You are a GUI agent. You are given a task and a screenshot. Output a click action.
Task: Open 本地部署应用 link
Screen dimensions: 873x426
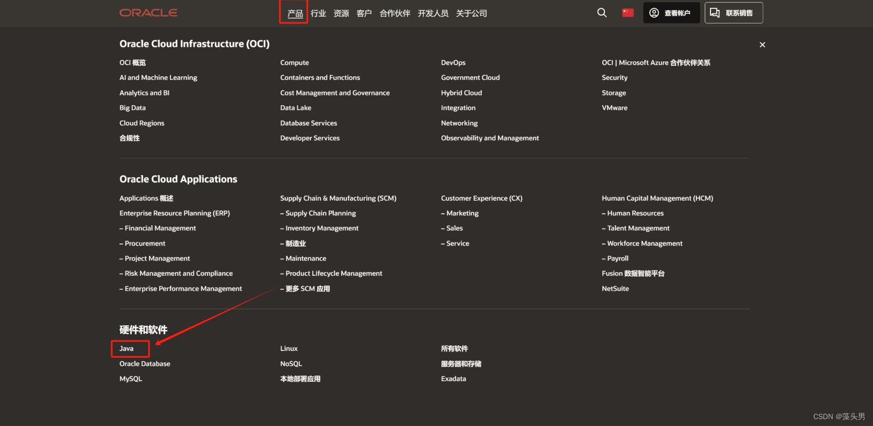(300, 379)
